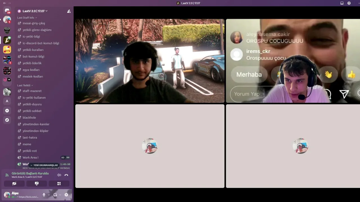Jump to YENİ OKUNMAMIŞLAR unread messages
This screenshot has width=360, height=202.
click(x=44, y=165)
